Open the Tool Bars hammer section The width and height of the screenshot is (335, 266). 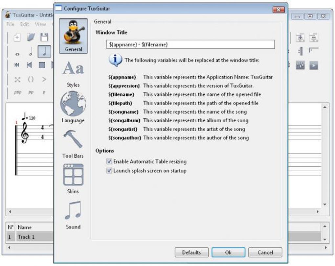[x=73, y=144]
